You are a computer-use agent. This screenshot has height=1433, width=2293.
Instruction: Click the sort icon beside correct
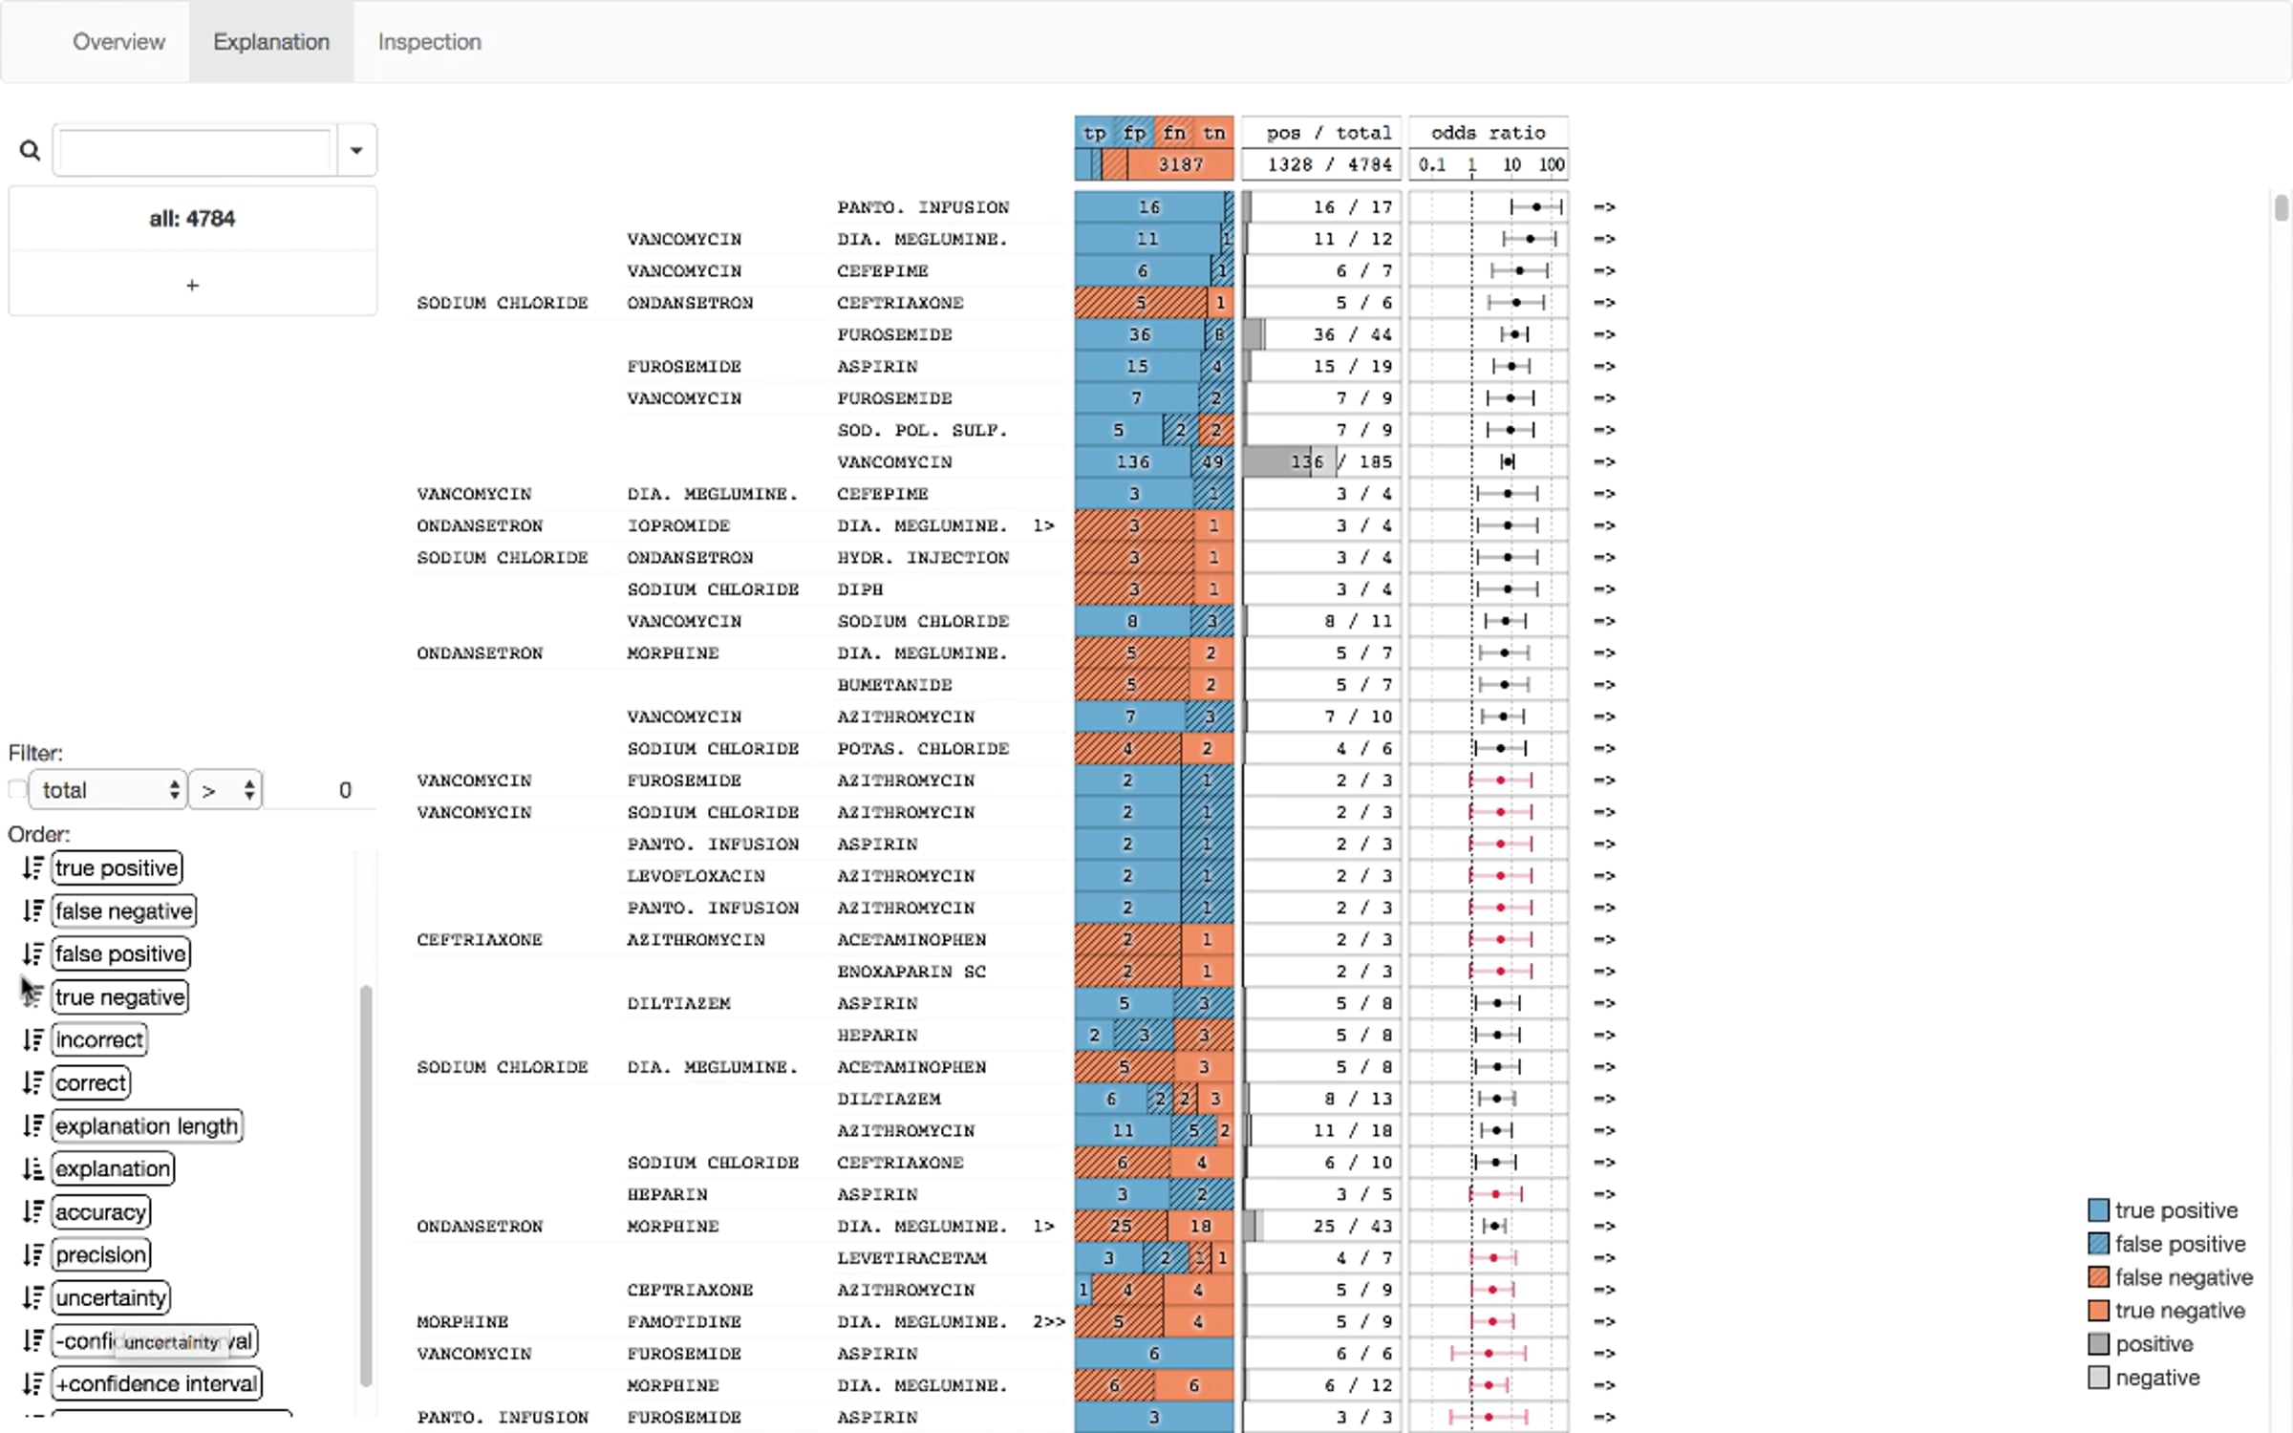coord(32,1082)
